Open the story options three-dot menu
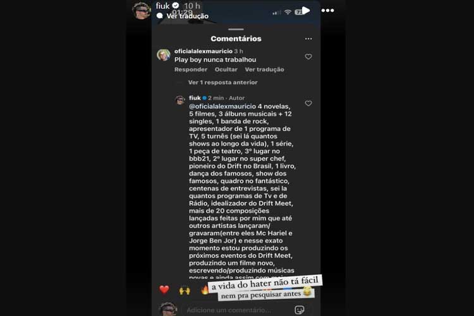 coord(327,11)
